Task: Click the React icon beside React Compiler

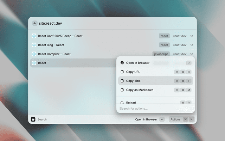Action: click(x=34, y=54)
